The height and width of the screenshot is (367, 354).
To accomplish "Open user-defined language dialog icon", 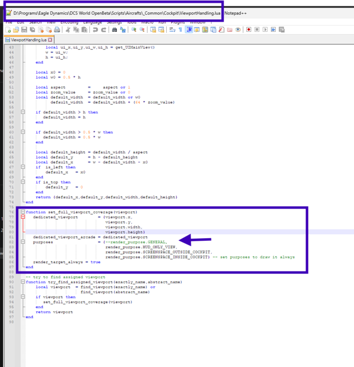I will (197, 30).
